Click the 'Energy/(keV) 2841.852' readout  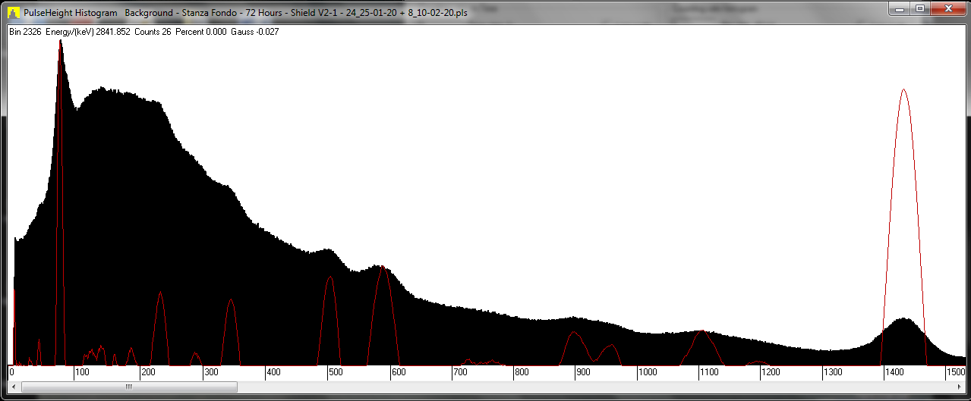point(87,32)
